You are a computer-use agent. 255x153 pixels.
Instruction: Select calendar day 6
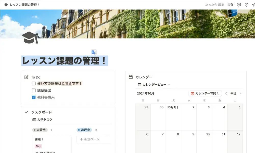(x=143, y=142)
